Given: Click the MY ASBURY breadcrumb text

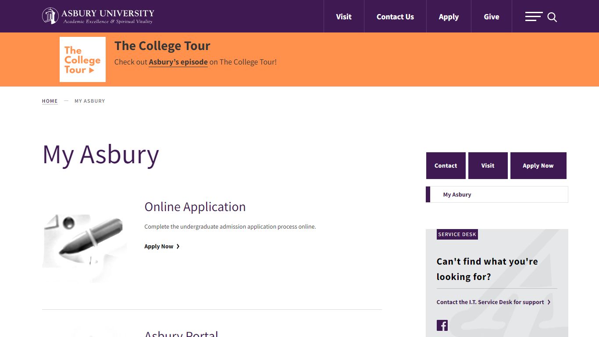Looking at the screenshot, I should pyautogui.click(x=90, y=101).
